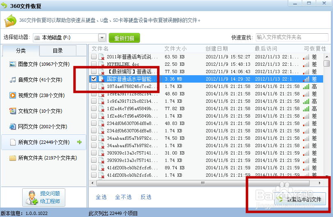The image size is (333, 217).
Task: Click the 快速查找 search input field
Action: pos(292,37)
